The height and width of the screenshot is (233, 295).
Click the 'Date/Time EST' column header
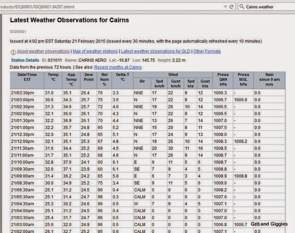pos(27,80)
